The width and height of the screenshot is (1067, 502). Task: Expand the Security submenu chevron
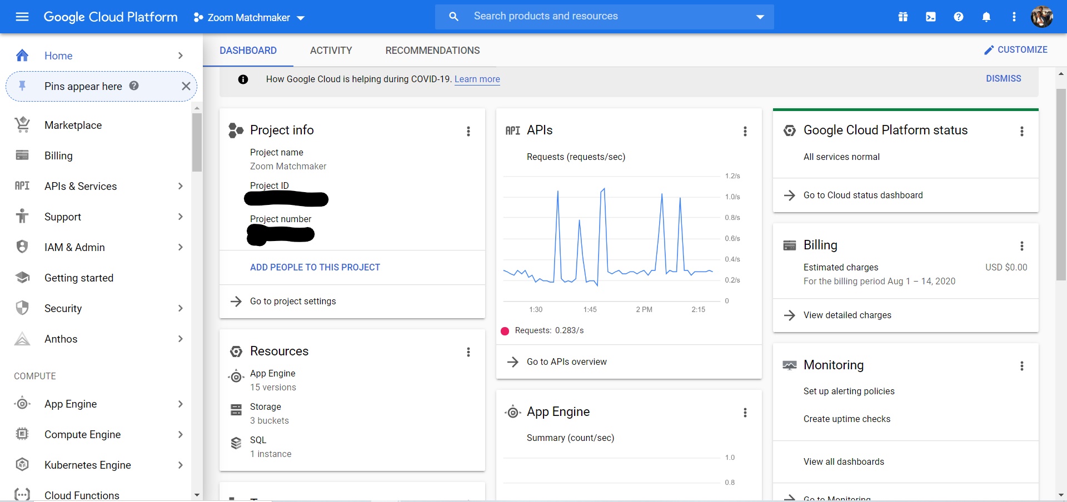(180, 308)
